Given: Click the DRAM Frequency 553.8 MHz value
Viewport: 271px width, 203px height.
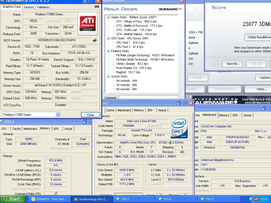Looking at the screenshot, I should (x=56, y=160).
